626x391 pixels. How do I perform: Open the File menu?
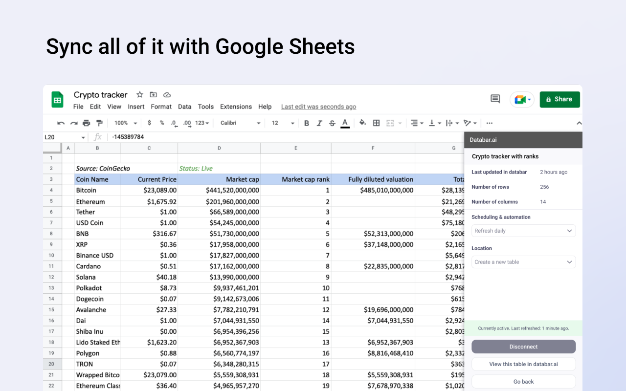pos(78,107)
